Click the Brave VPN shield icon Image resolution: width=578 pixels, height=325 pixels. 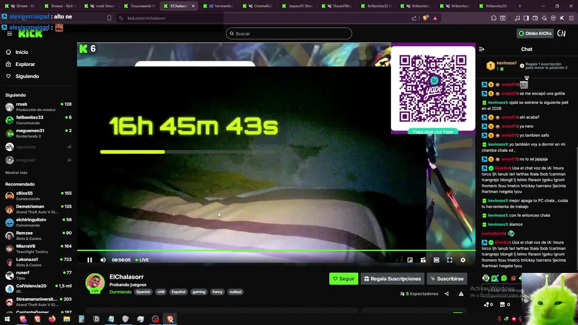click(x=553, y=18)
